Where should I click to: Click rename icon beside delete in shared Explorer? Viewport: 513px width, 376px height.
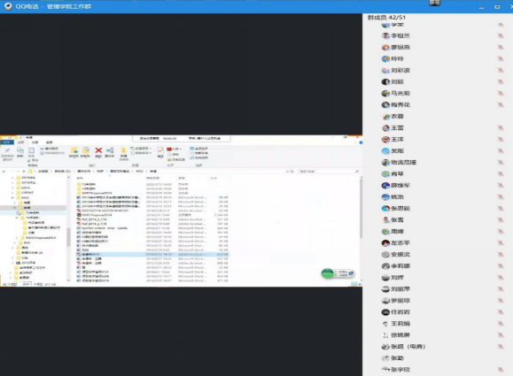click(110, 150)
